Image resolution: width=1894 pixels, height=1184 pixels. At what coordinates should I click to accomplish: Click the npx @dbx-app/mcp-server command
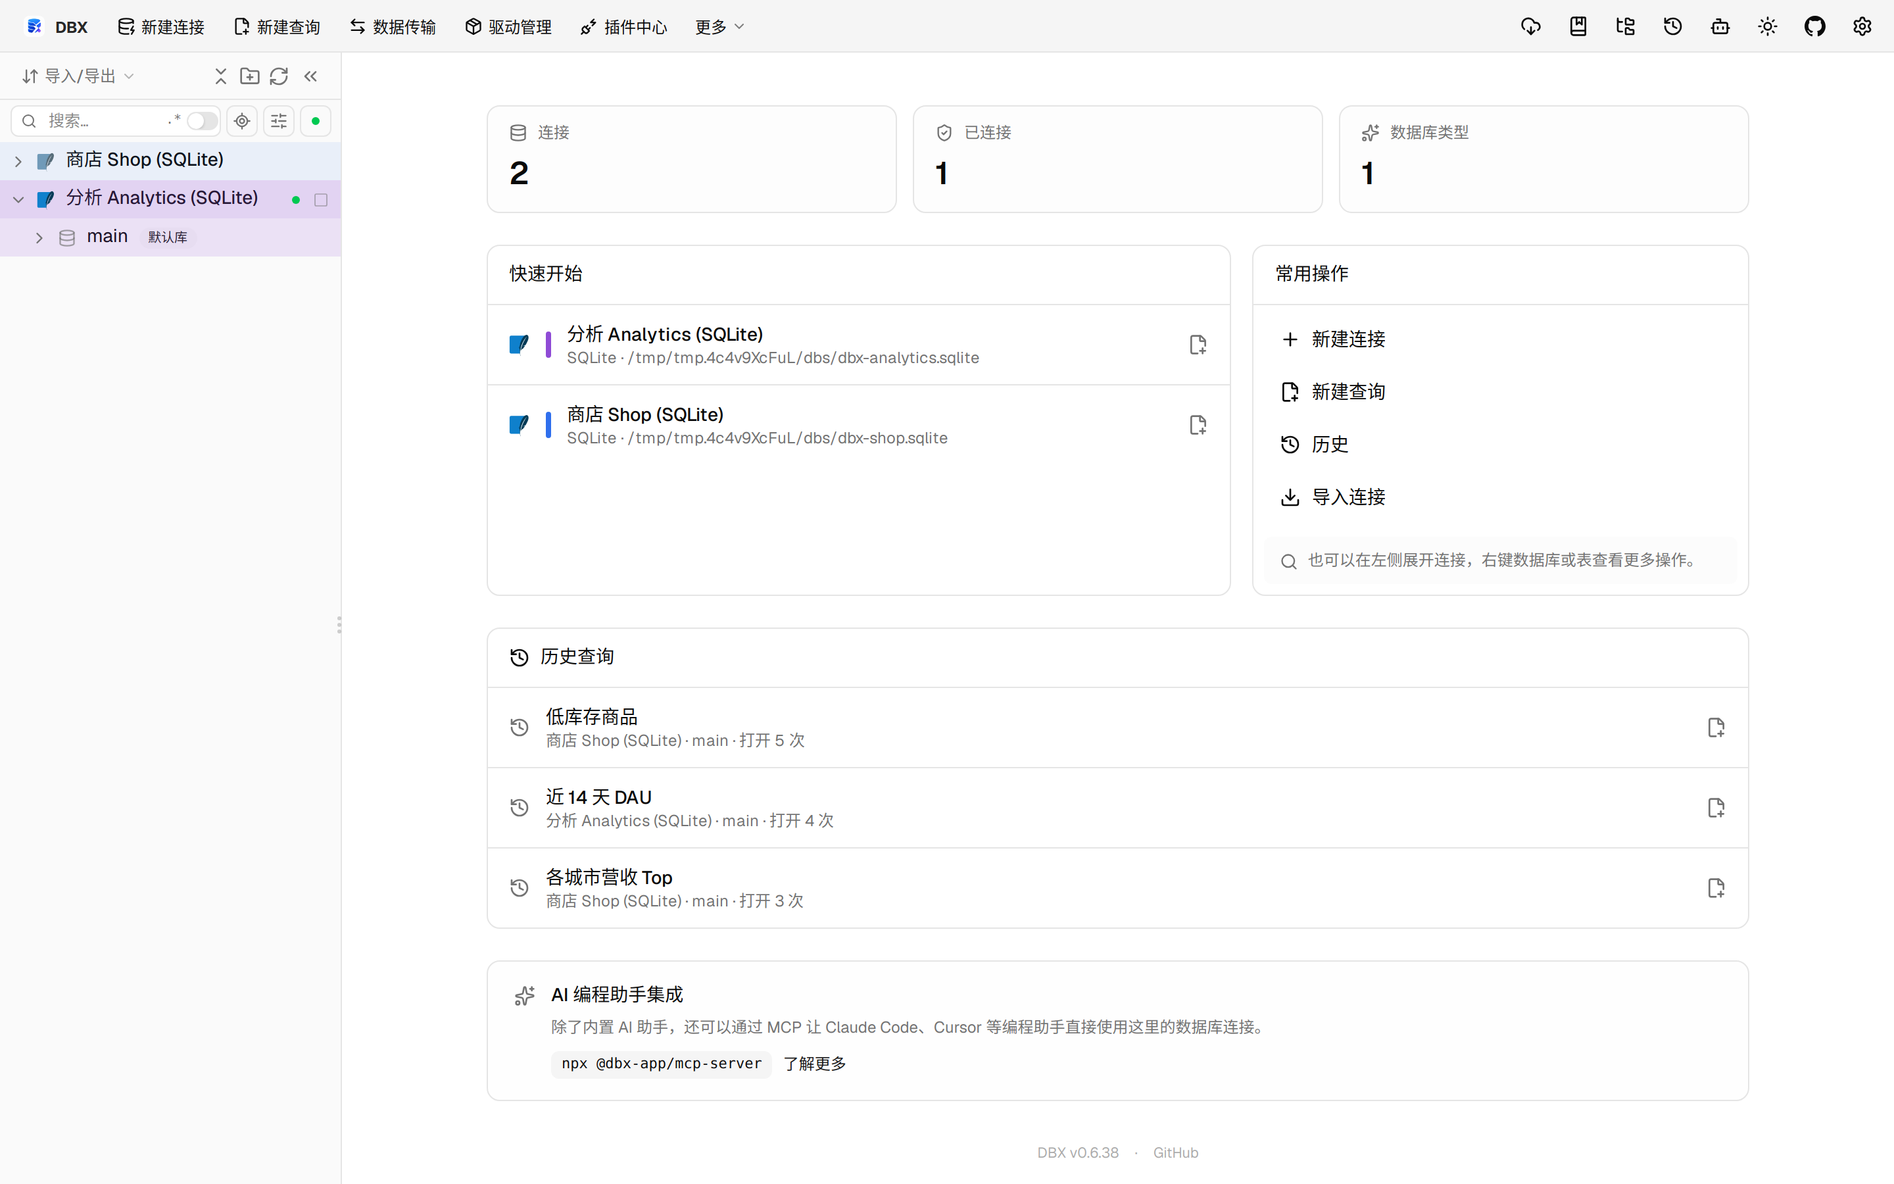point(662,1064)
